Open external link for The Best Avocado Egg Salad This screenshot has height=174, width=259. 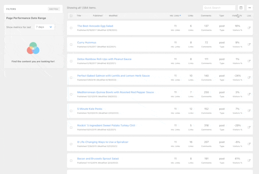(x=249, y=28)
